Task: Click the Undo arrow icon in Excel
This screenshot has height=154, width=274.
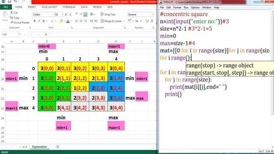Action: pos(15,2)
